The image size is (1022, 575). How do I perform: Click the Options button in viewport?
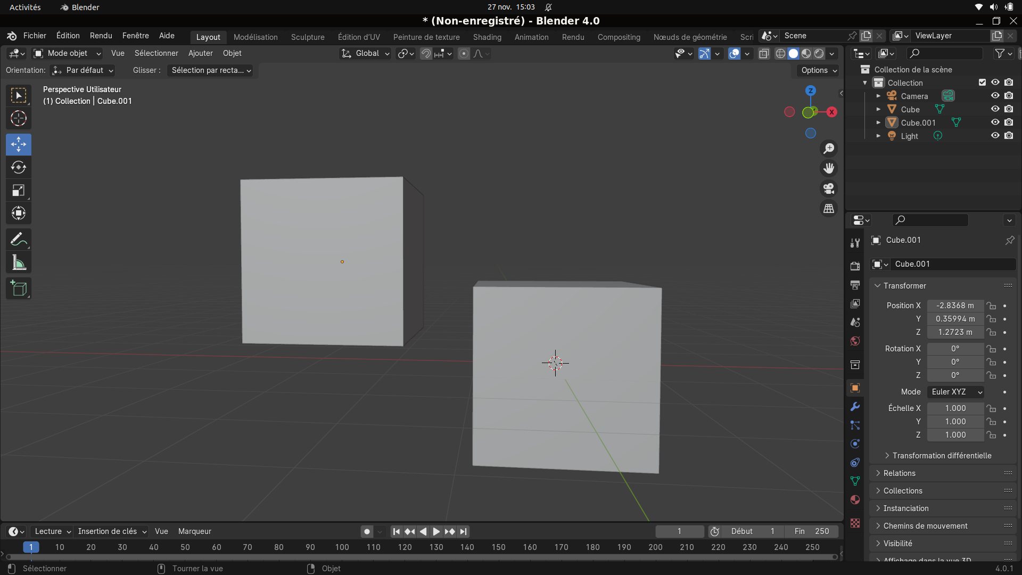click(x=819, y=70)
